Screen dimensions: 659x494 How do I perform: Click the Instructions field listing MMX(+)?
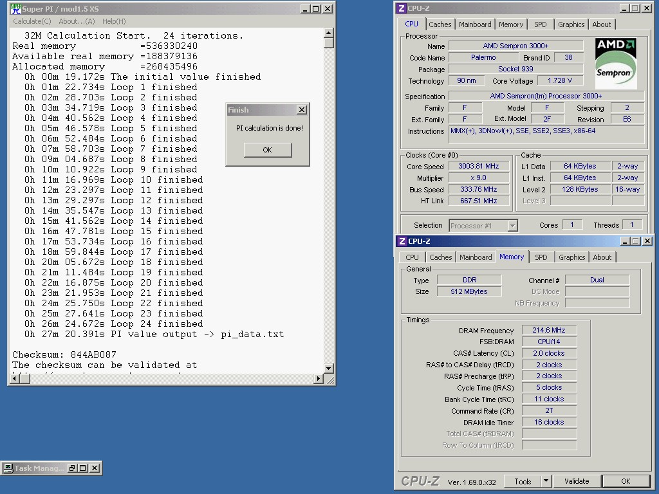tap(546, 135)
